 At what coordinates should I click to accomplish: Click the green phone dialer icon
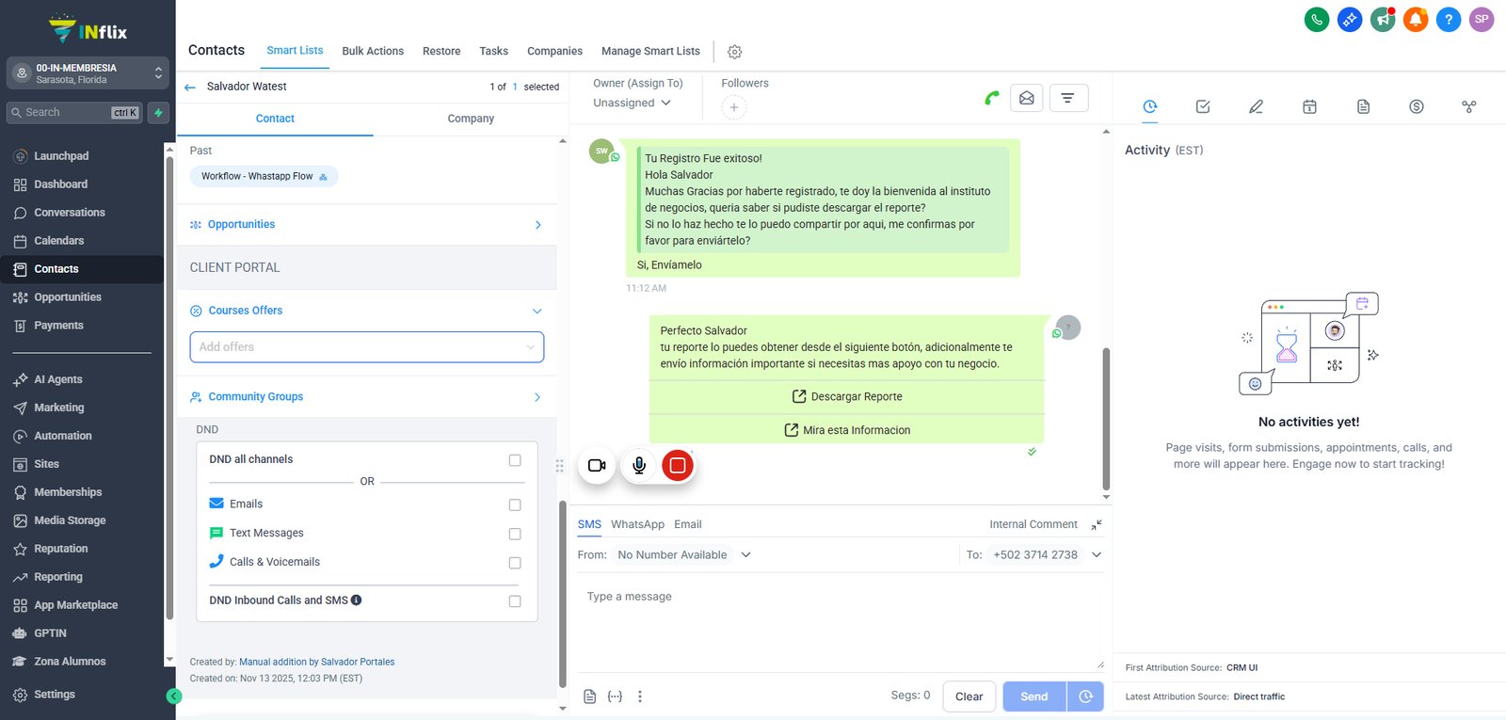click(1317, 19)
